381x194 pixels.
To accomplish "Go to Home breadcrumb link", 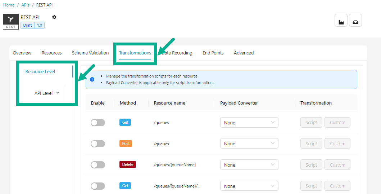I will [9, 5].
